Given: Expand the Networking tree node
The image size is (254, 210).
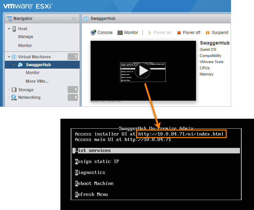Looking at the screenshot, I should 9,97.
